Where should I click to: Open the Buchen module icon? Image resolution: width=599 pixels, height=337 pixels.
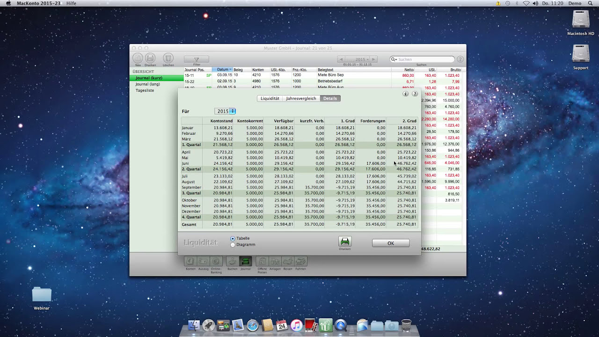232,261
